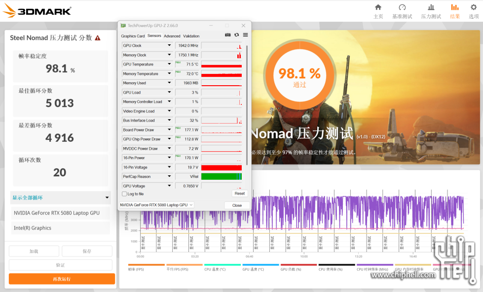Image resolution: width=483 pixels, height=292 pixels.
Task: Open the results bar chart icon
Action: pos(455,7)
